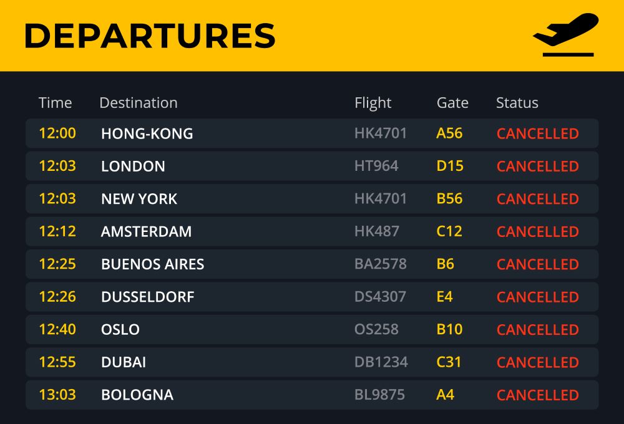Click the Gate column header
Image resolution: width=624 pixels, height=424 pixels.
point(452,103)
